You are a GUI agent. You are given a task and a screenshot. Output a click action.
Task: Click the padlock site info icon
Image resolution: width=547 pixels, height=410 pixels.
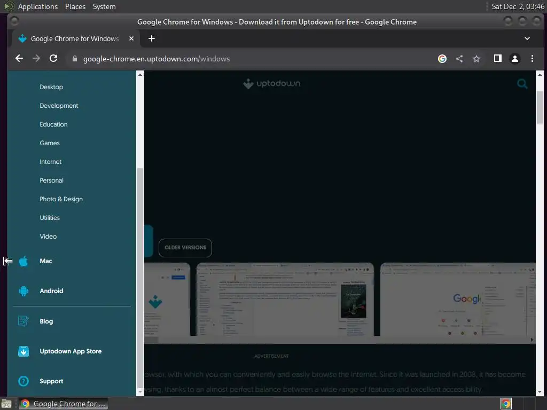[x=74, y=59]
